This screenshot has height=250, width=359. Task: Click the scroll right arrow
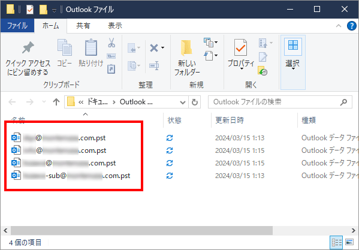point(353,230)
